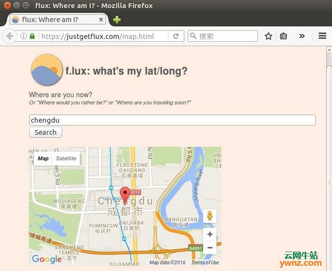Click the f.lux logo image
332x271 pixels.
coord(47,70)
